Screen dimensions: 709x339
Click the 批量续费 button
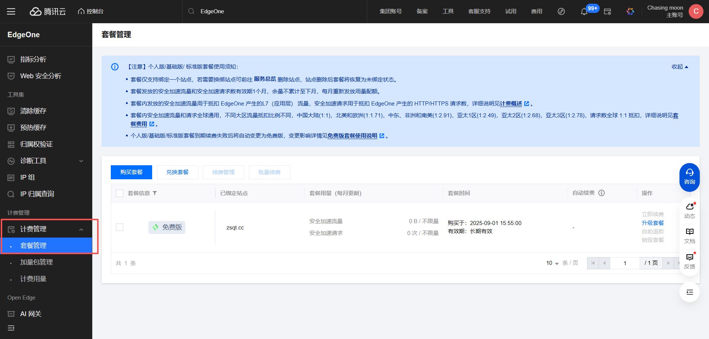click(270, 172)
